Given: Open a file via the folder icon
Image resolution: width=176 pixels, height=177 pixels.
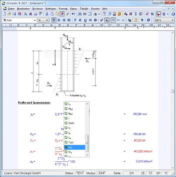Looking at the screenshot, I should pos(9,14).
